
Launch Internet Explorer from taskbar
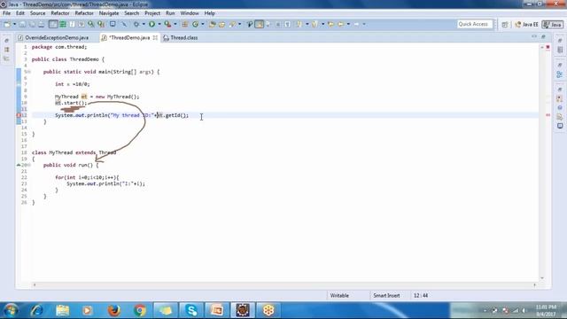(x=36, y=310)
